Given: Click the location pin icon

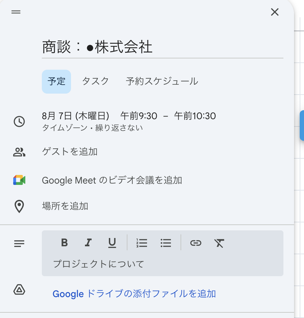Looking at the screenshot, I should (x=19, y=206).
